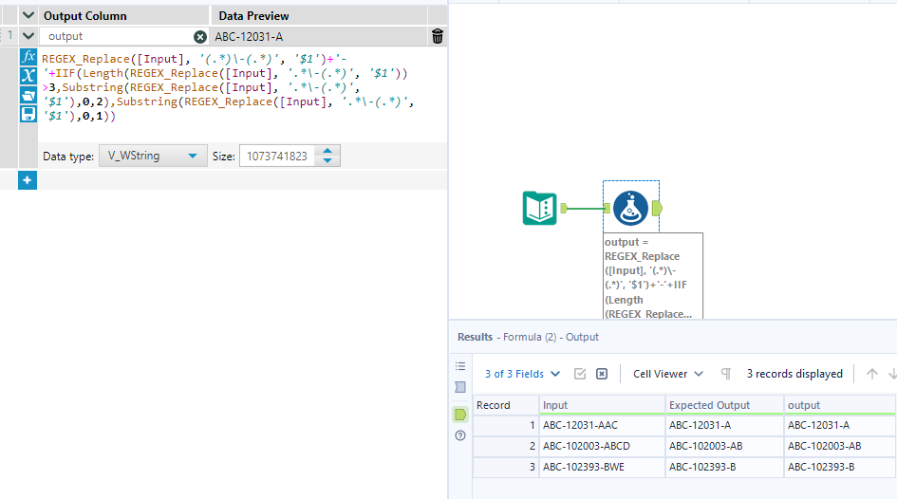Select cell ABC-102393-BWE
This screenshot has width=897, height=499.
click(x=602, y=467)
